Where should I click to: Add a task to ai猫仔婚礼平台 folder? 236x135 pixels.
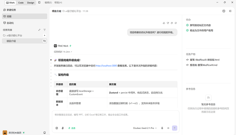44,35
